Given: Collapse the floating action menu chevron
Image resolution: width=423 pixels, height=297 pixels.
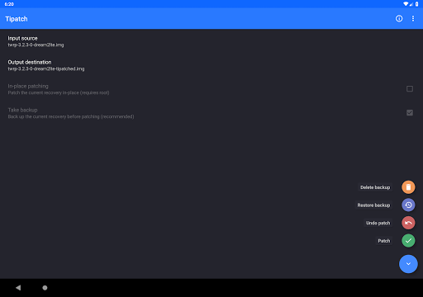Looking at the screenshot, I should pos(408,264).
